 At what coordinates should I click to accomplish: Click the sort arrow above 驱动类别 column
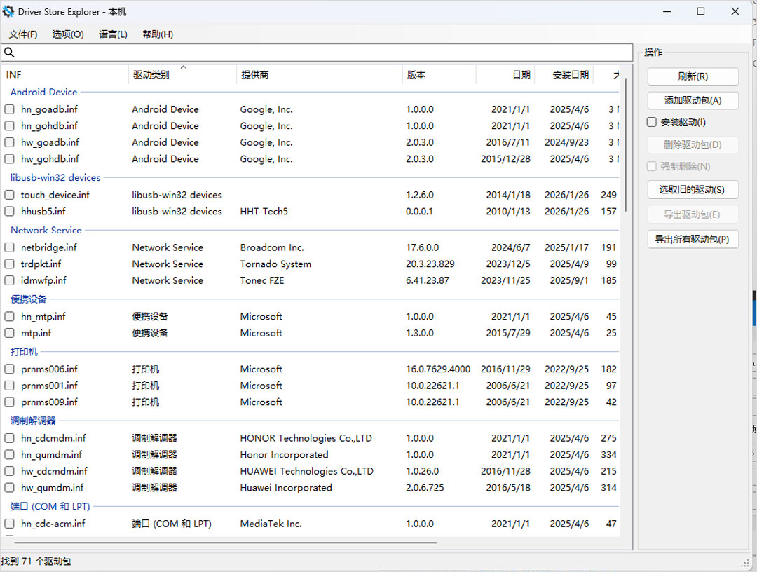(x=184, y=67)
